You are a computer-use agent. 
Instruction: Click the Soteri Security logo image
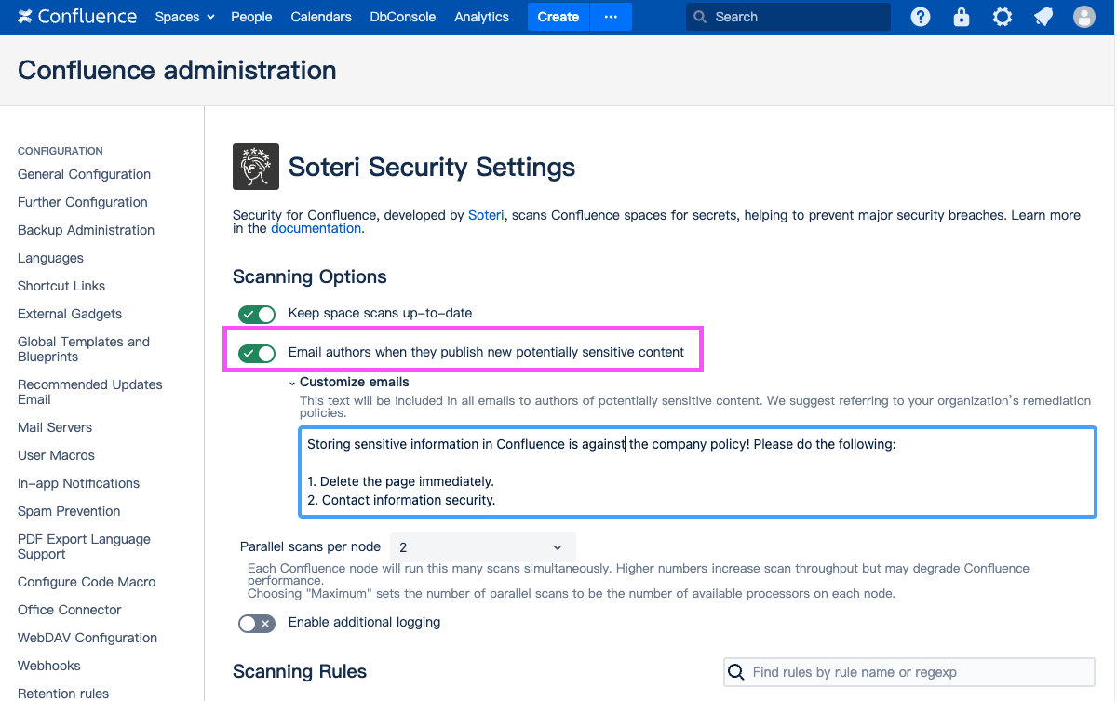click(x=255, y=168)
